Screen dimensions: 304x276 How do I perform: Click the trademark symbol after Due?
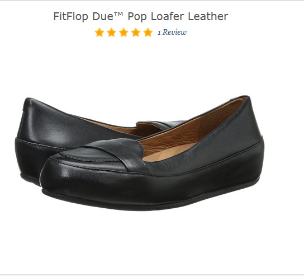[118, 13]
